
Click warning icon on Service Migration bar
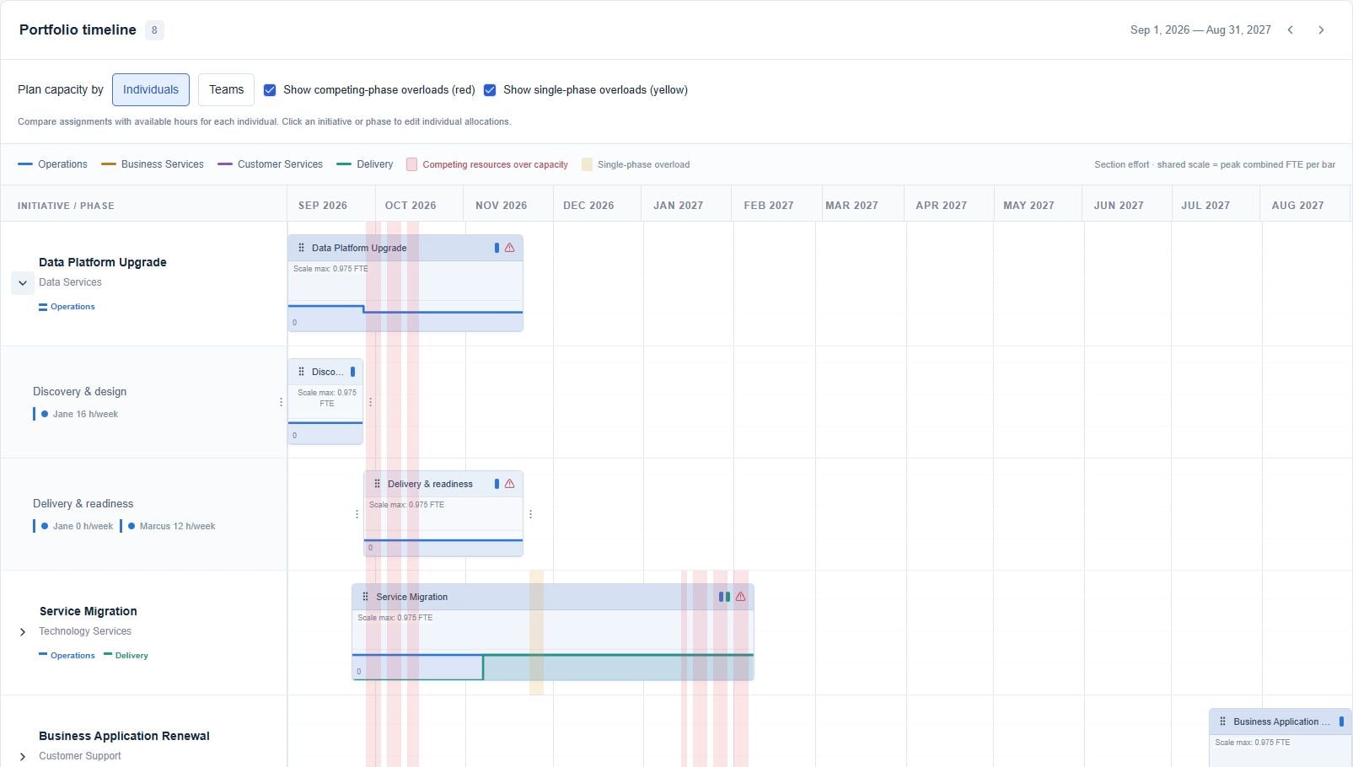(x=740, y=597)
